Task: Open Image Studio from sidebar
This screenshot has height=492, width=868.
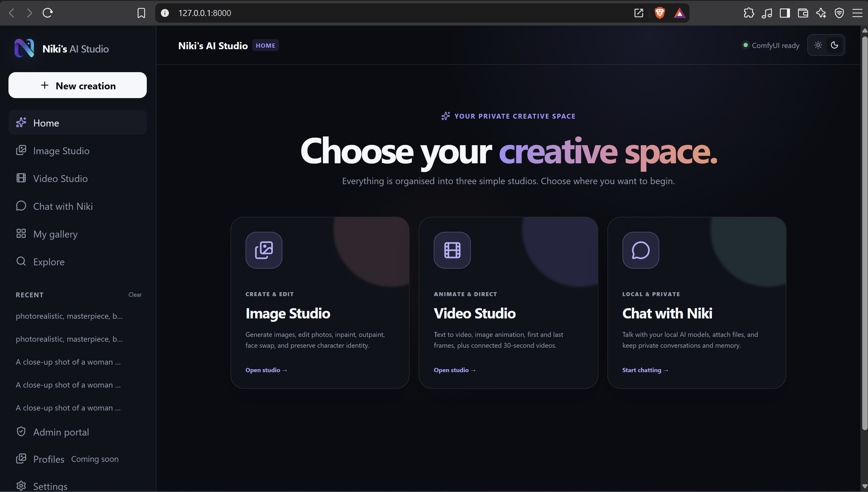Action: tap(77, 150)
